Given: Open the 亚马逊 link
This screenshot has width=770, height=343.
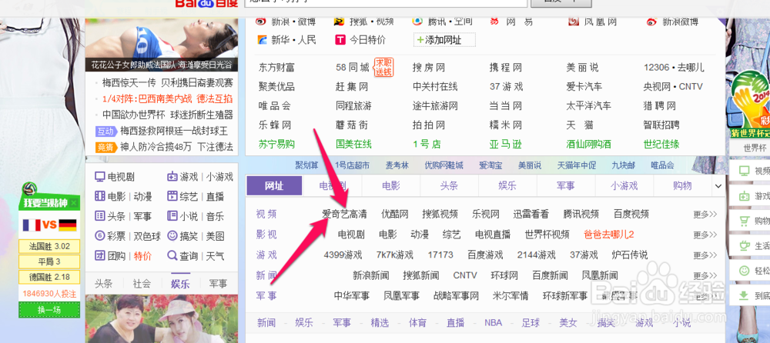Looking at the screenshot, I should pos(505,145).
